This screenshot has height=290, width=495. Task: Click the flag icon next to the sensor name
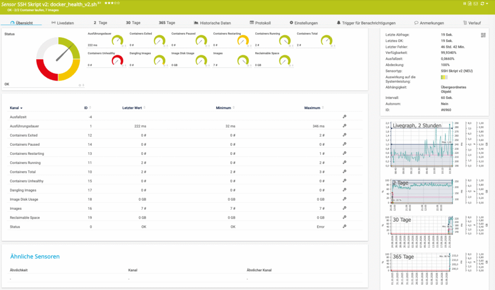click(x=100, y=3)
